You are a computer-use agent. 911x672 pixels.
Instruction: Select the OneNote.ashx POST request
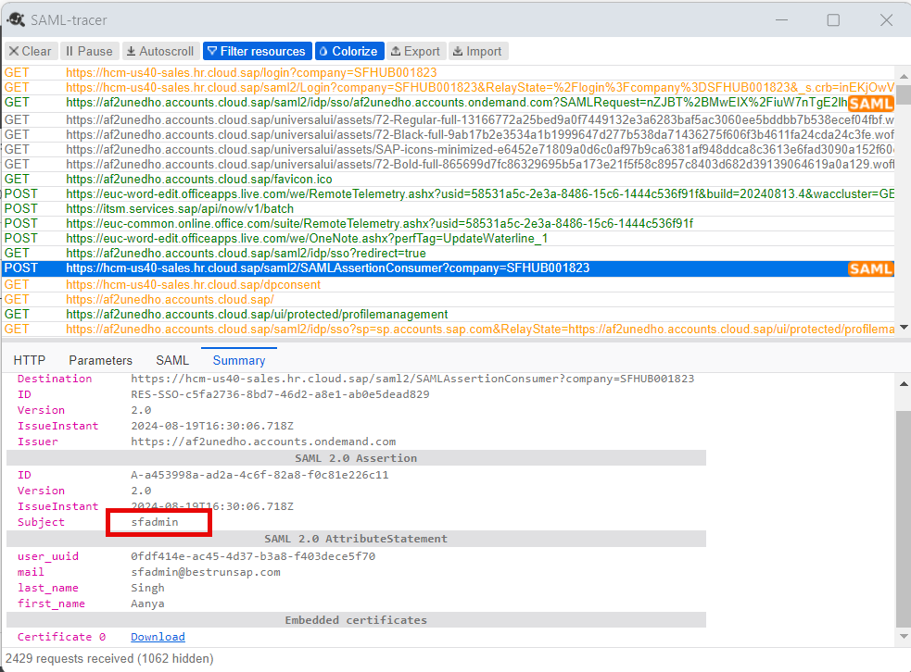tap(449, 239)
